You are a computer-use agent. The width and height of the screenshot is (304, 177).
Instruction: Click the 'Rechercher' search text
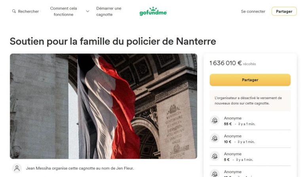coord(28,11)
